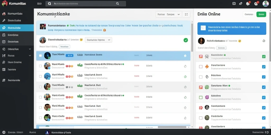Click the small icon left of the search bar
The height and width of the screenshot is (135, 271).
39,4
